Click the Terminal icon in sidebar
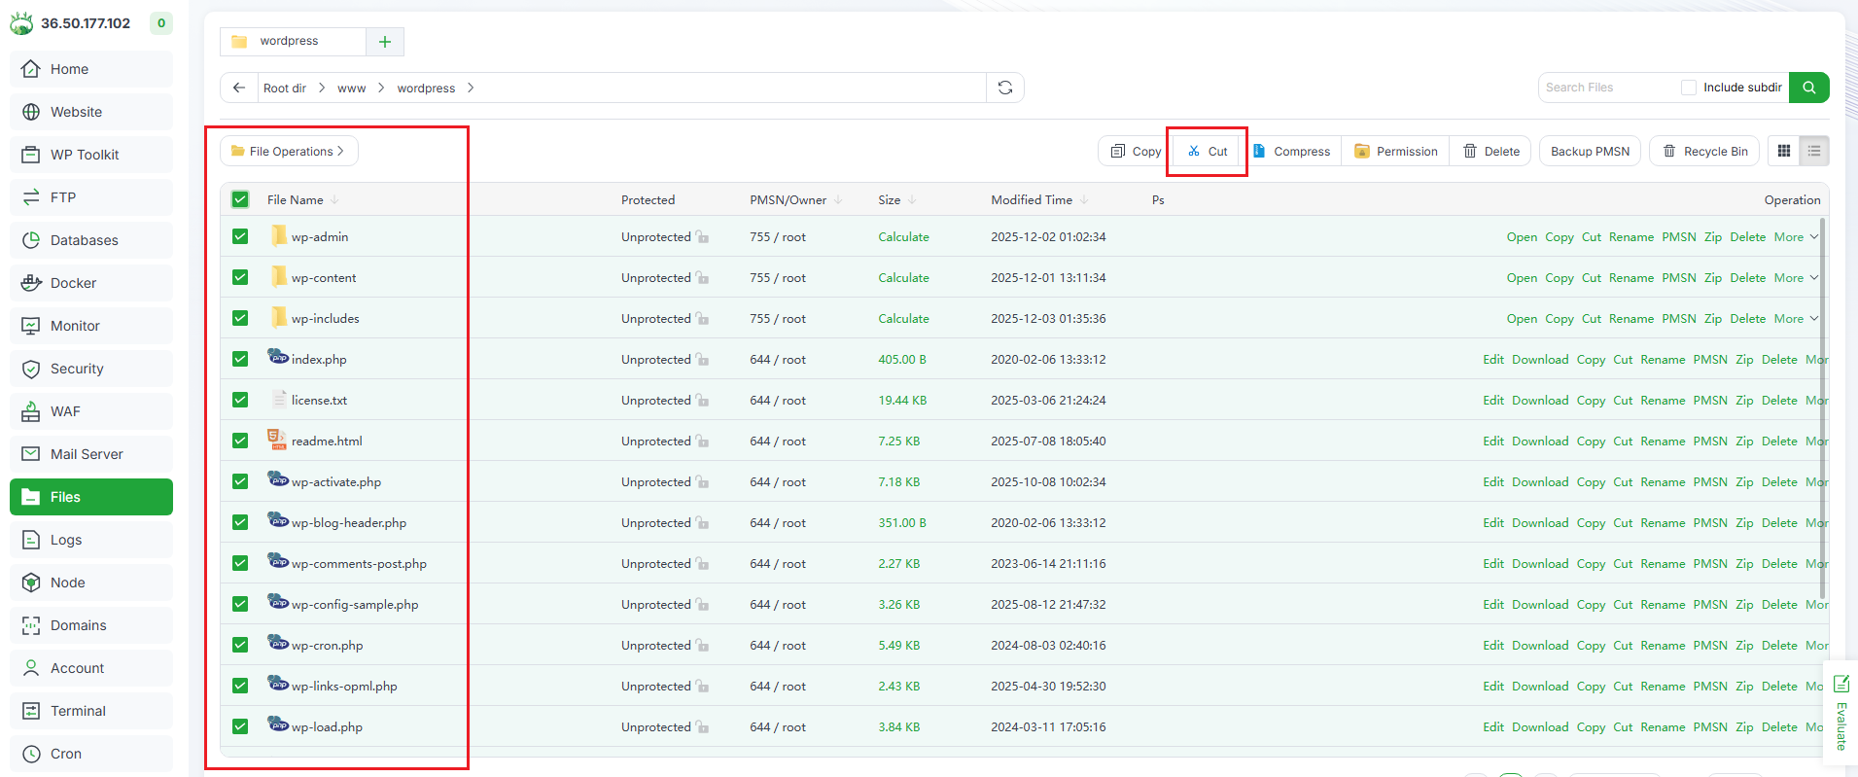The width and height of the screenshot is (1858, 777). 31,711
